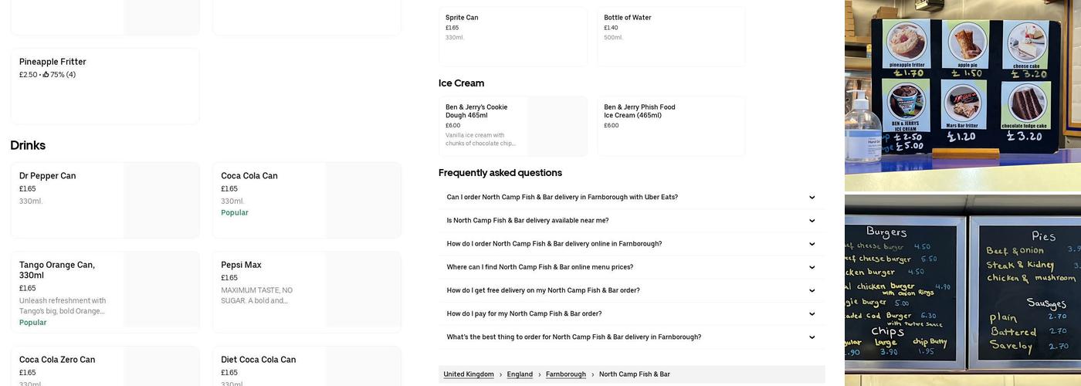Go to the England breadcrumb link
The image size is (1081, 386).
(520, 374)
